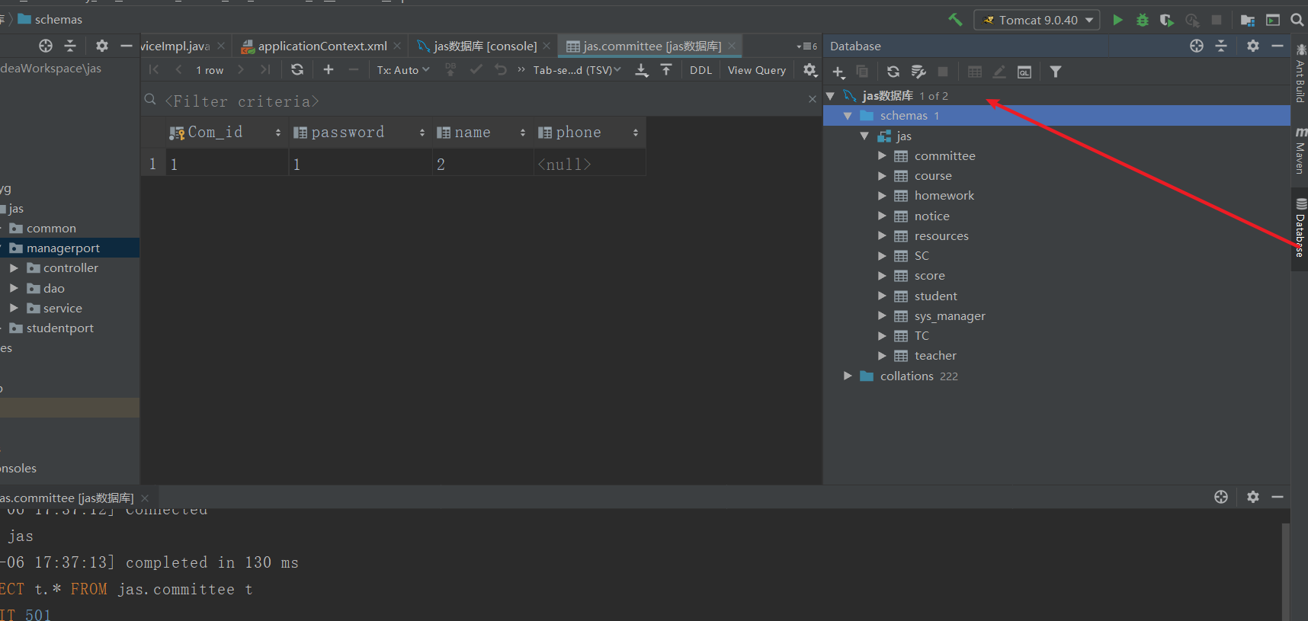Open the Ant Build side tab

click(x=1300, y=73)
